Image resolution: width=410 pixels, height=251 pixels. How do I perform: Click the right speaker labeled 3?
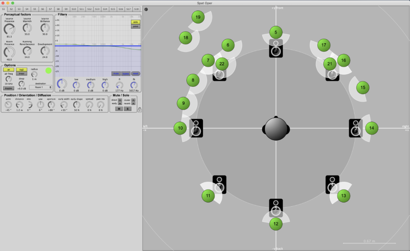pos(355,128)
